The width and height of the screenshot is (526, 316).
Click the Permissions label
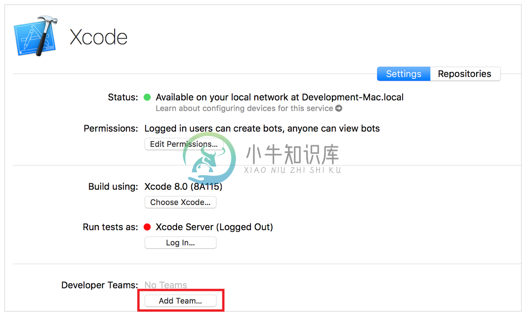(111, 128)
